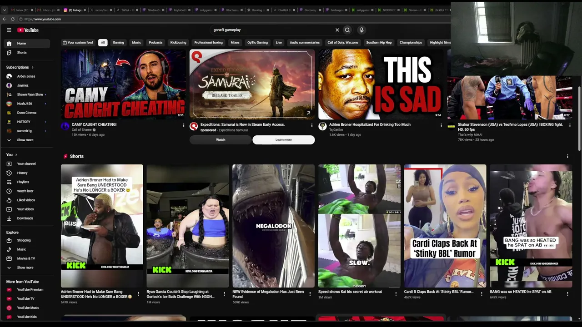Screen dimensions: 582x327
Task: Open the Watch later list
Action: point(27,191)
